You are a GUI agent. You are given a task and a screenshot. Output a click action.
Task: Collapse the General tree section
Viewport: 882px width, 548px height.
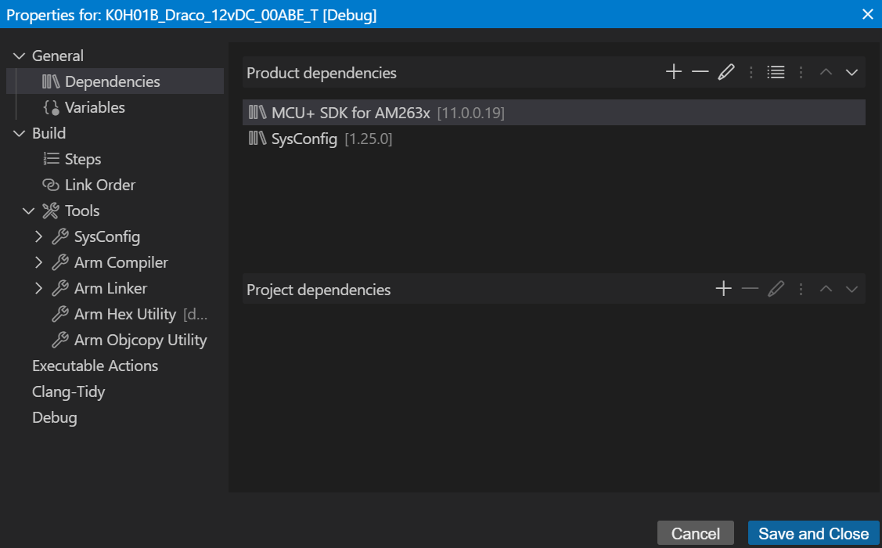pyautogui.click(x=20, y=56)
